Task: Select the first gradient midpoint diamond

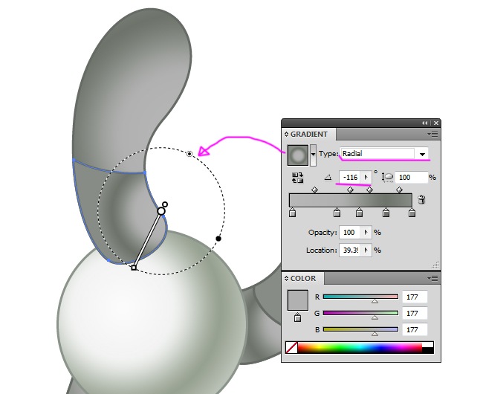Action: (x=314, y=190)
